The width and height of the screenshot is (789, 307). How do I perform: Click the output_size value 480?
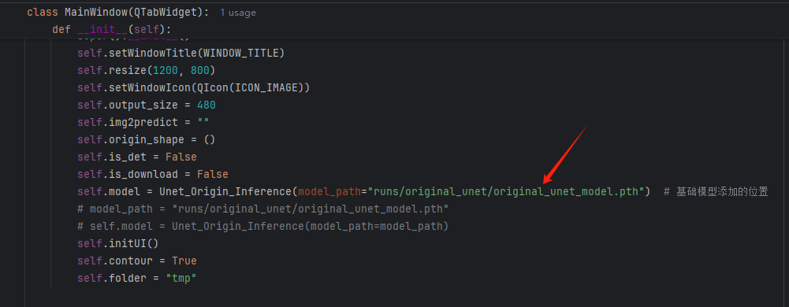(207, 105)
